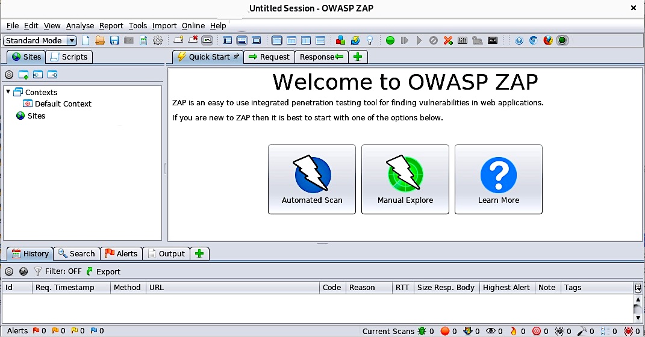Image resolution: width=645 pixels, height=337 pixels.
Task: Open the Standard Mode dropdown
Action: [40, 40]
